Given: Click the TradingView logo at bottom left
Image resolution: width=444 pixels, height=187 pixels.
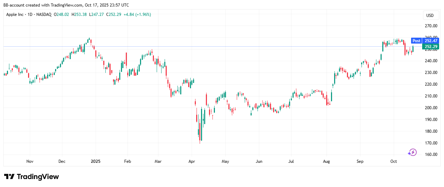Looking at the screenshot, I should click(32, 177).
